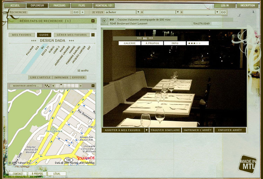Open the Inscription sign-up page
263x179 pixels.
(x=248, y=6)
